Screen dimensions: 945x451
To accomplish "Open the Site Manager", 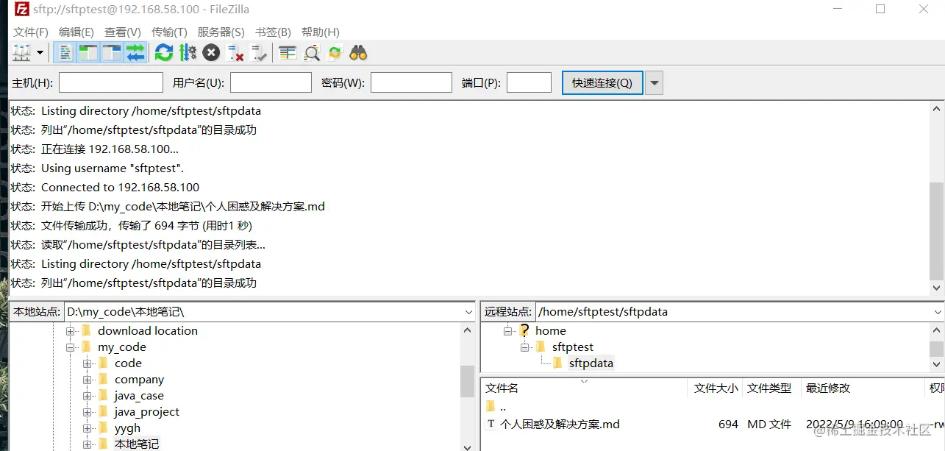I will (20, 52).
